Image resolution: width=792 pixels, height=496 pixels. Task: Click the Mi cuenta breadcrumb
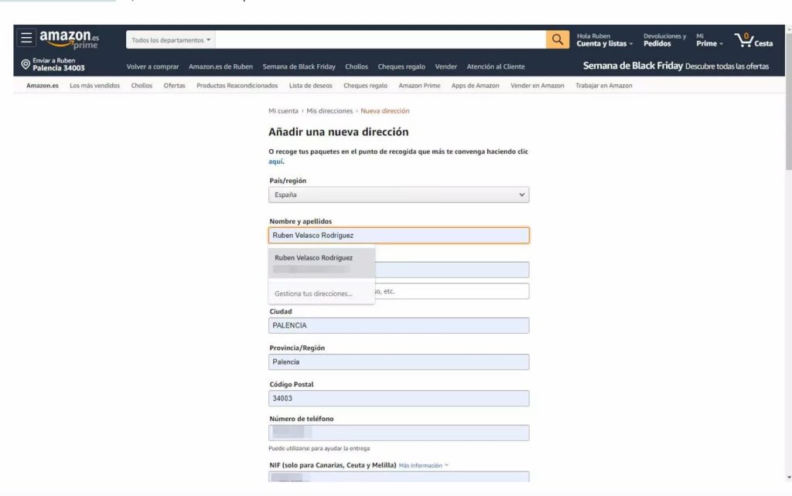coord(283,111)
